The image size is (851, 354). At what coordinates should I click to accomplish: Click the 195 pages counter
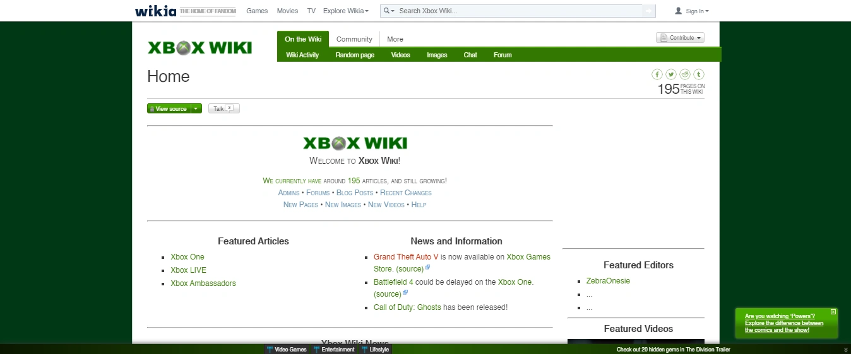(x=681, y=89)
